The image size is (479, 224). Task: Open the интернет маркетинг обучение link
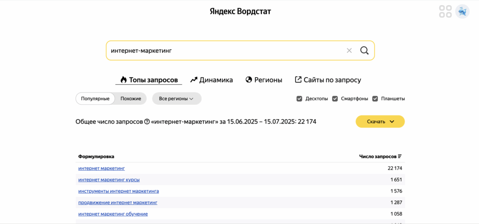point(113,214)
